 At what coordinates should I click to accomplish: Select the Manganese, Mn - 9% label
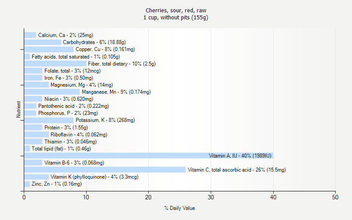click(x=116, y=92)
